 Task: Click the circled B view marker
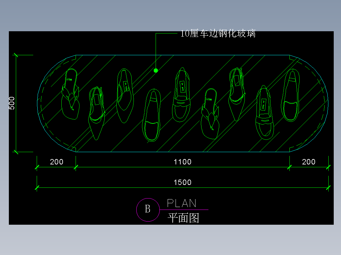[x=148, y=210]
